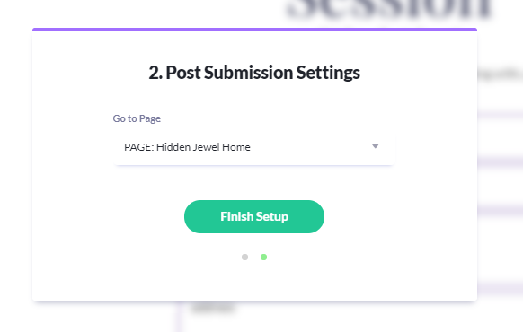Click the Hidden Jewel Home text in dropdown
The image size is (523, 332).
coord(203,147)
